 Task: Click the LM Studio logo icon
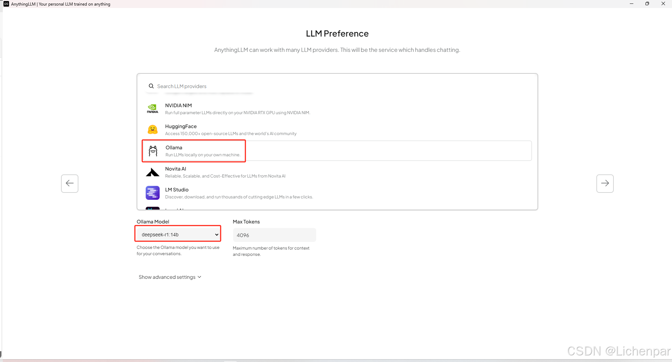pyautogui.click(x=153, y=193)
